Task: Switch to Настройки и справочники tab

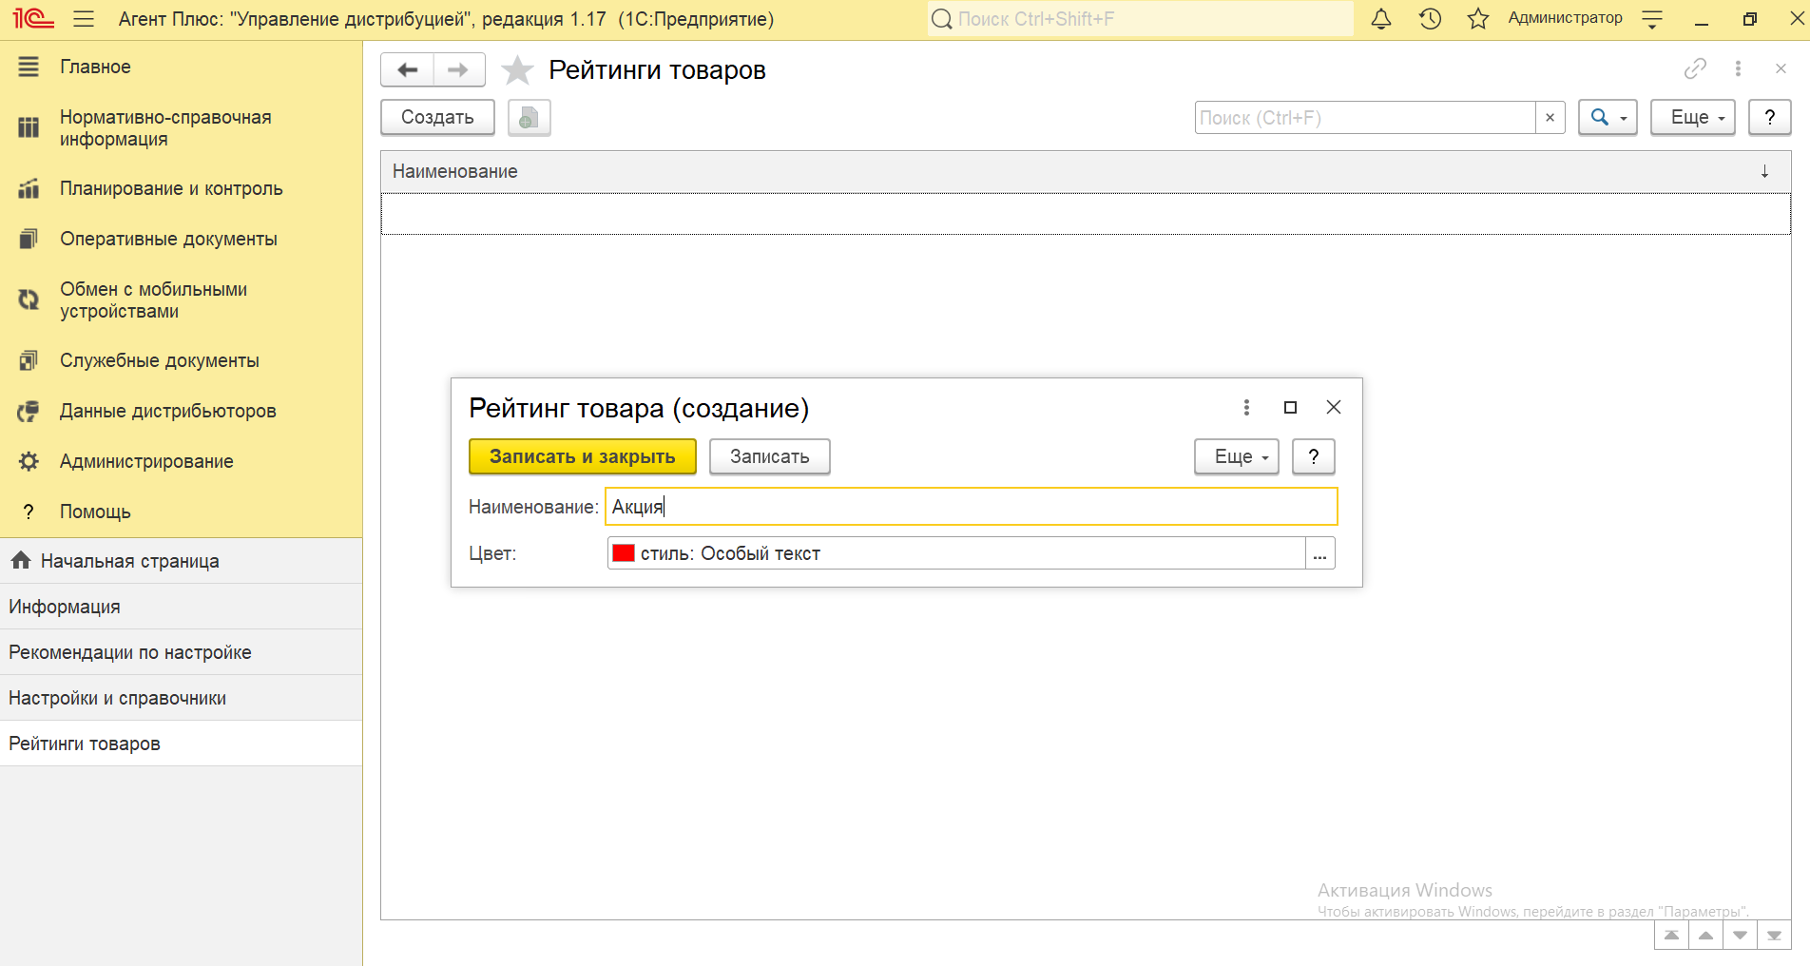Action: (x=181, y=698)
